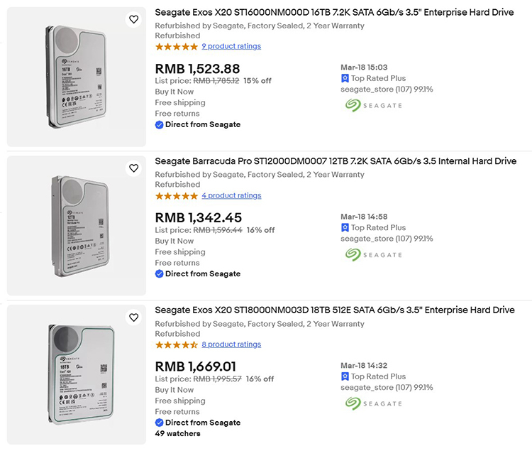Open Seagate Barracuda Pro ST12000DM0007 listing title

click(x=336, y=162)
